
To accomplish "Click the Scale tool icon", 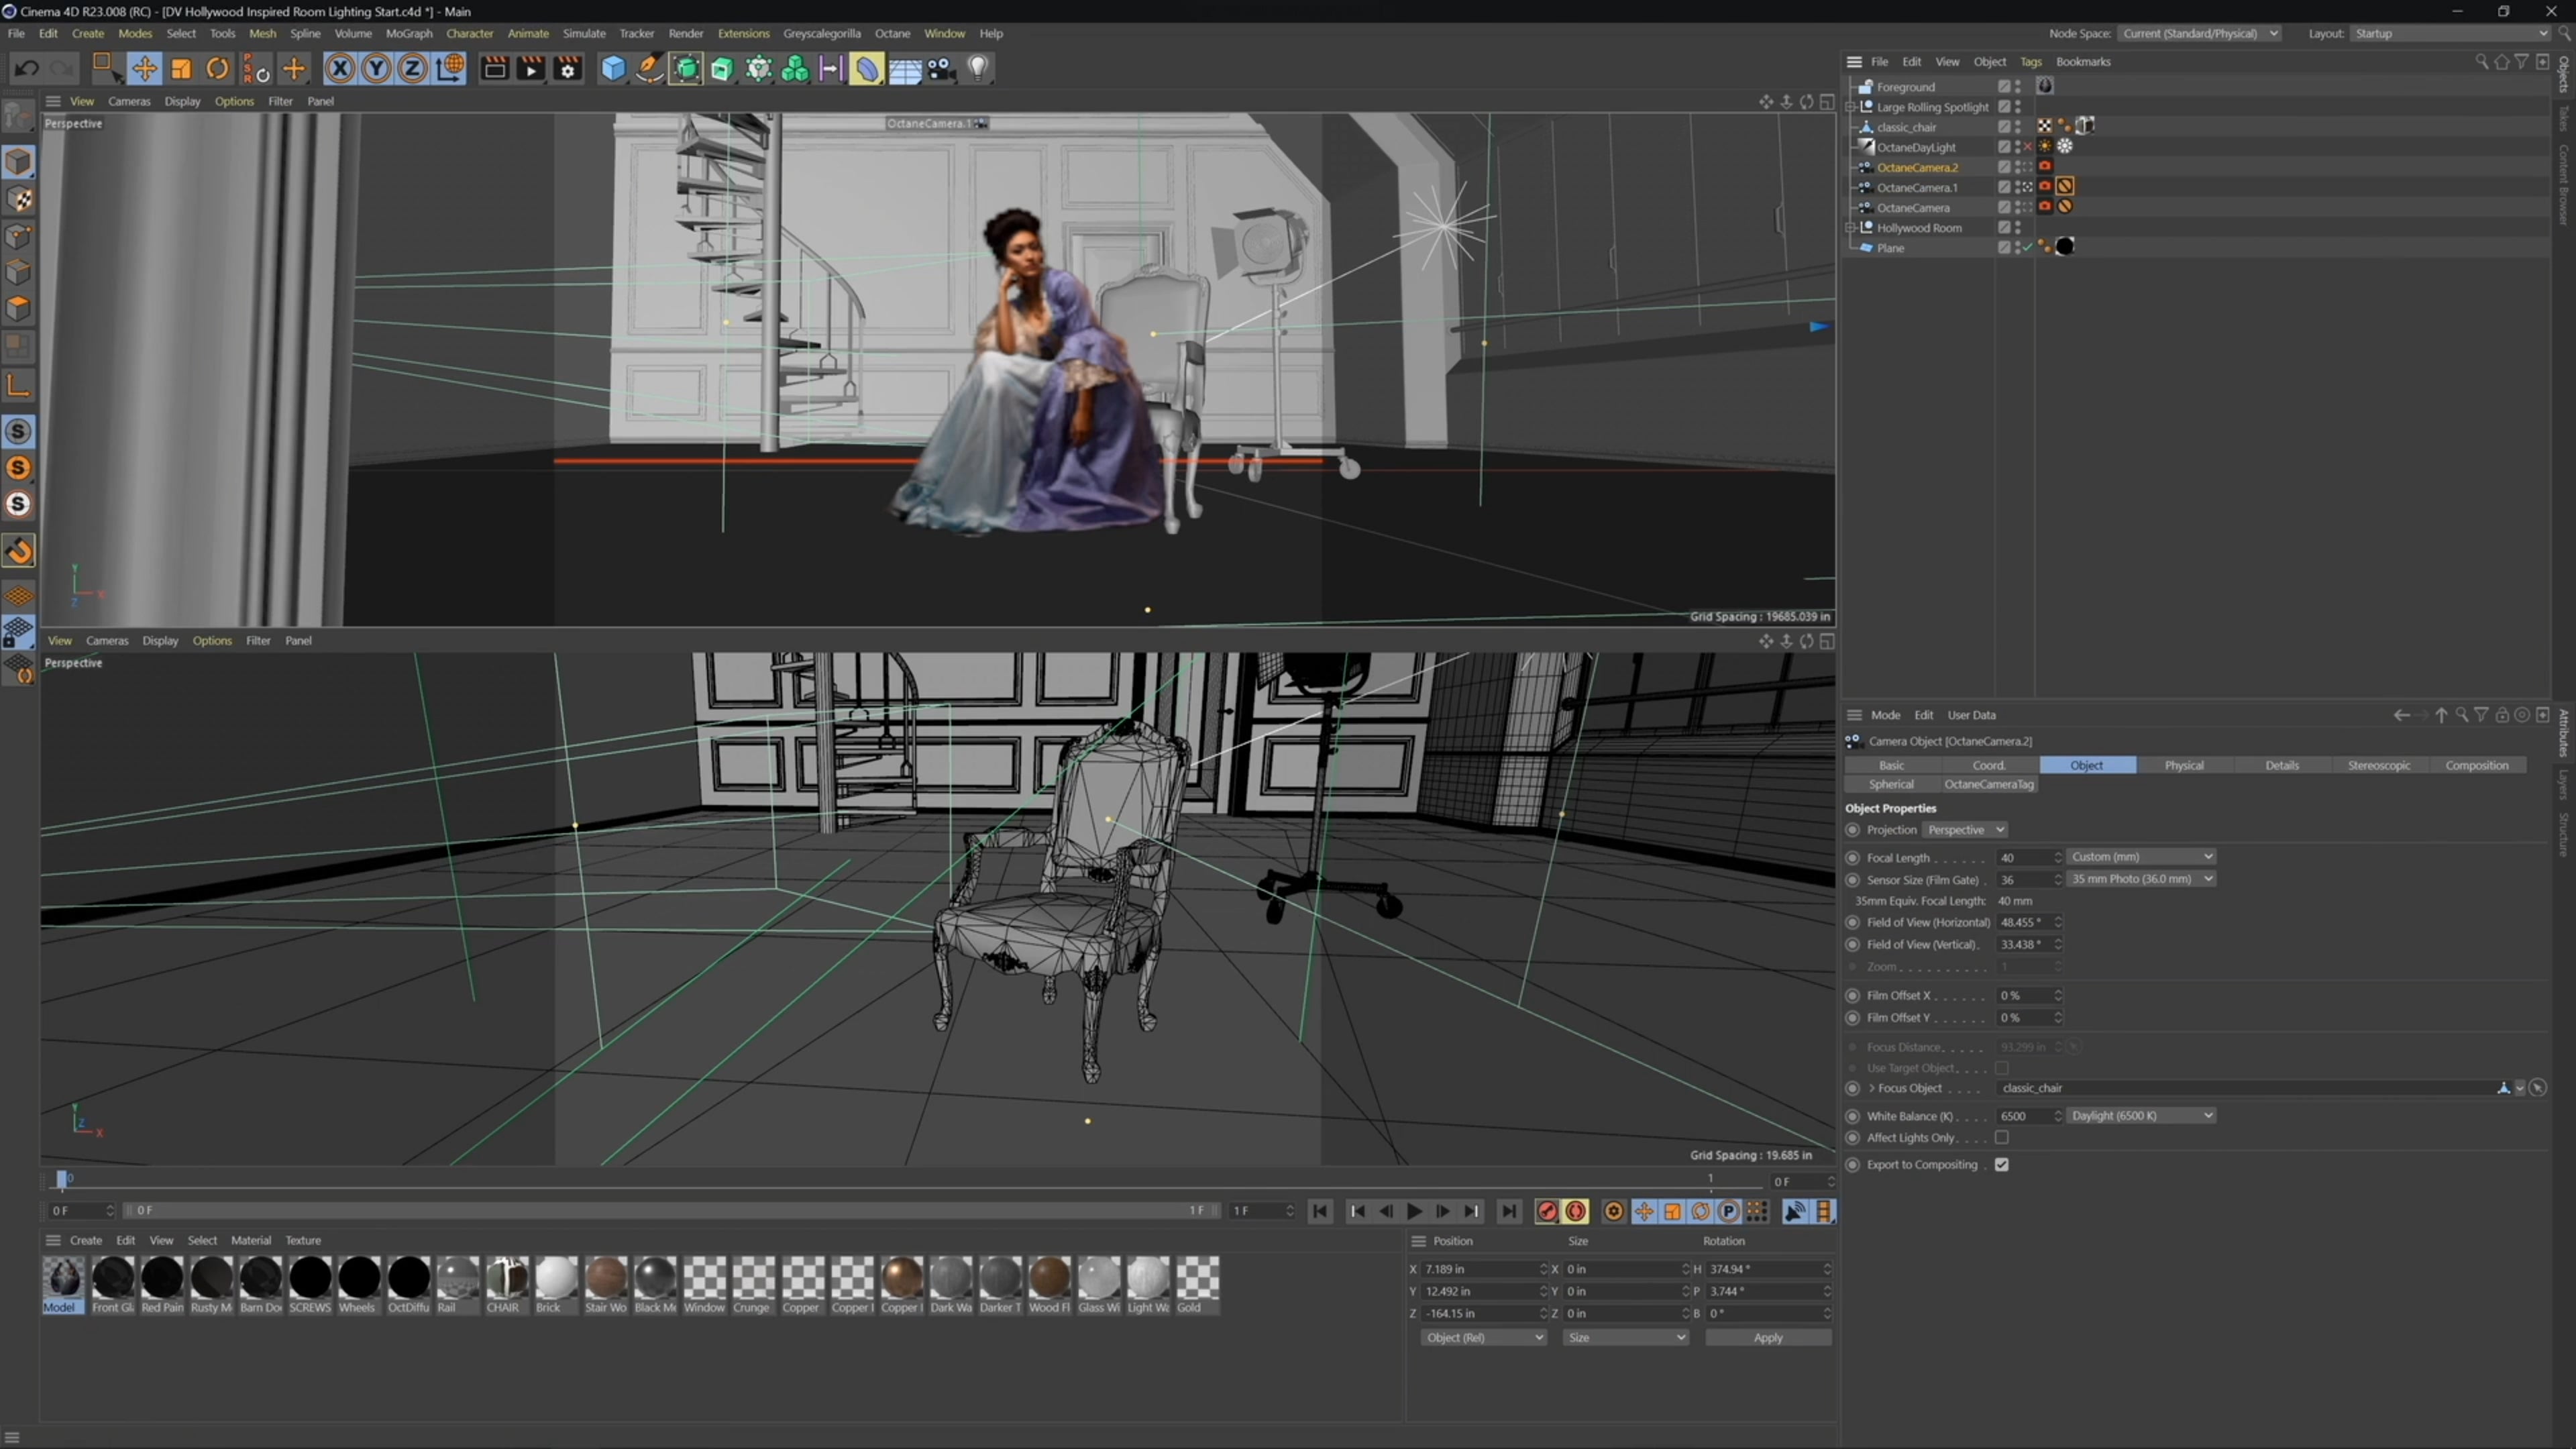I will 181,68.
